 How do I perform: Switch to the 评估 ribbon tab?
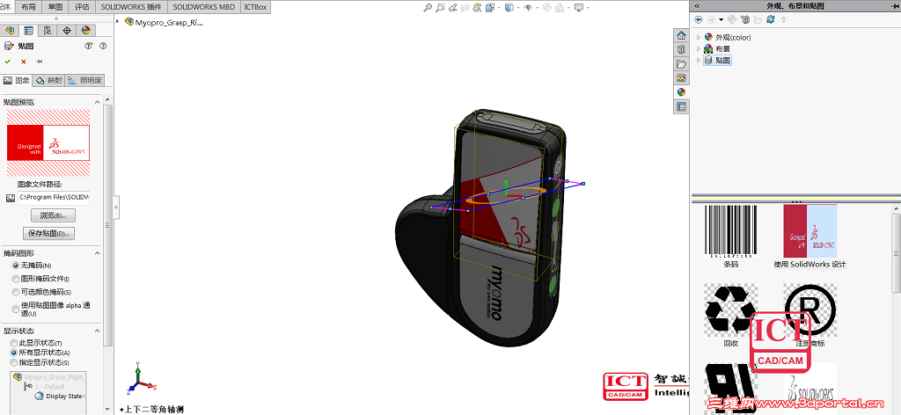tap(82, 7)
